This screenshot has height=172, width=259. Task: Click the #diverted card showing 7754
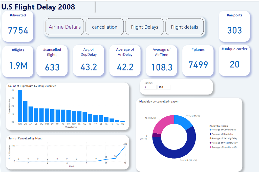[18, 26]
